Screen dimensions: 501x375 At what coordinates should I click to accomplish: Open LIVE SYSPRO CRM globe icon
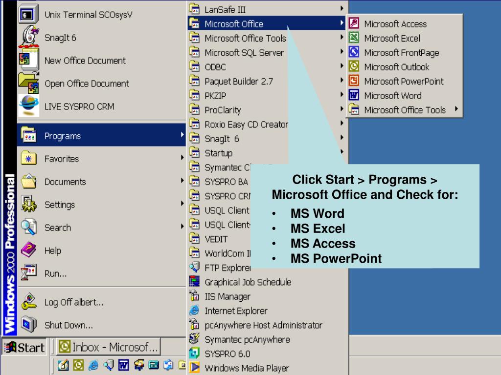(x=29, y=106)
